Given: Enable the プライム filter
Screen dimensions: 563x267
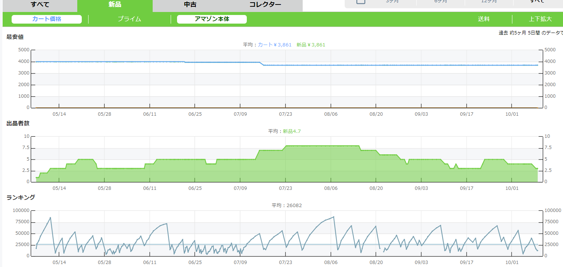Looking at the screenshot, I should point(129,19).
